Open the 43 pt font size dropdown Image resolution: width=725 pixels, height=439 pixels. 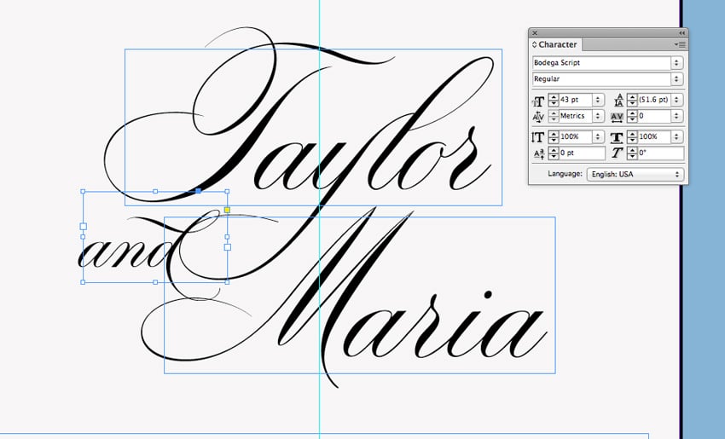[x=598, y=100]
